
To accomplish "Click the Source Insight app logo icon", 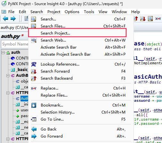I will click(4, 4).
